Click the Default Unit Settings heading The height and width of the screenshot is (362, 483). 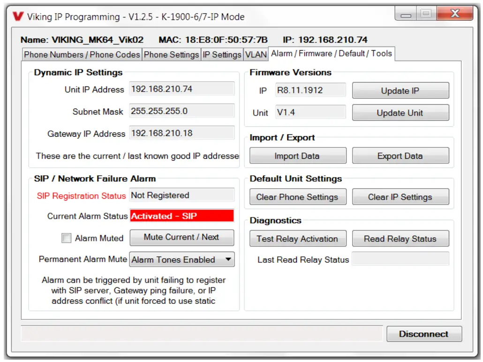(296, 179)
